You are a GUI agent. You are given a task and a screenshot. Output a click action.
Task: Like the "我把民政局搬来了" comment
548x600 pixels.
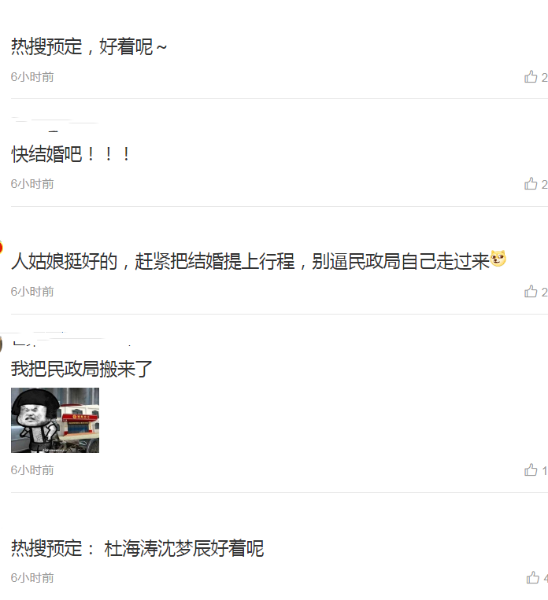click(531, 470)
